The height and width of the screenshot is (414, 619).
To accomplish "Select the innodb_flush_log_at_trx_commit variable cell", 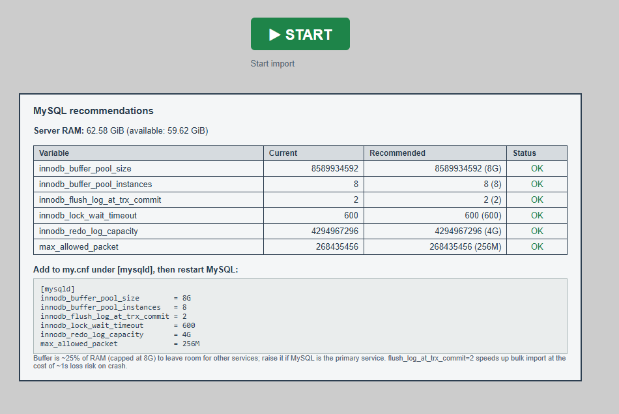I will click(x=149, y=200).
